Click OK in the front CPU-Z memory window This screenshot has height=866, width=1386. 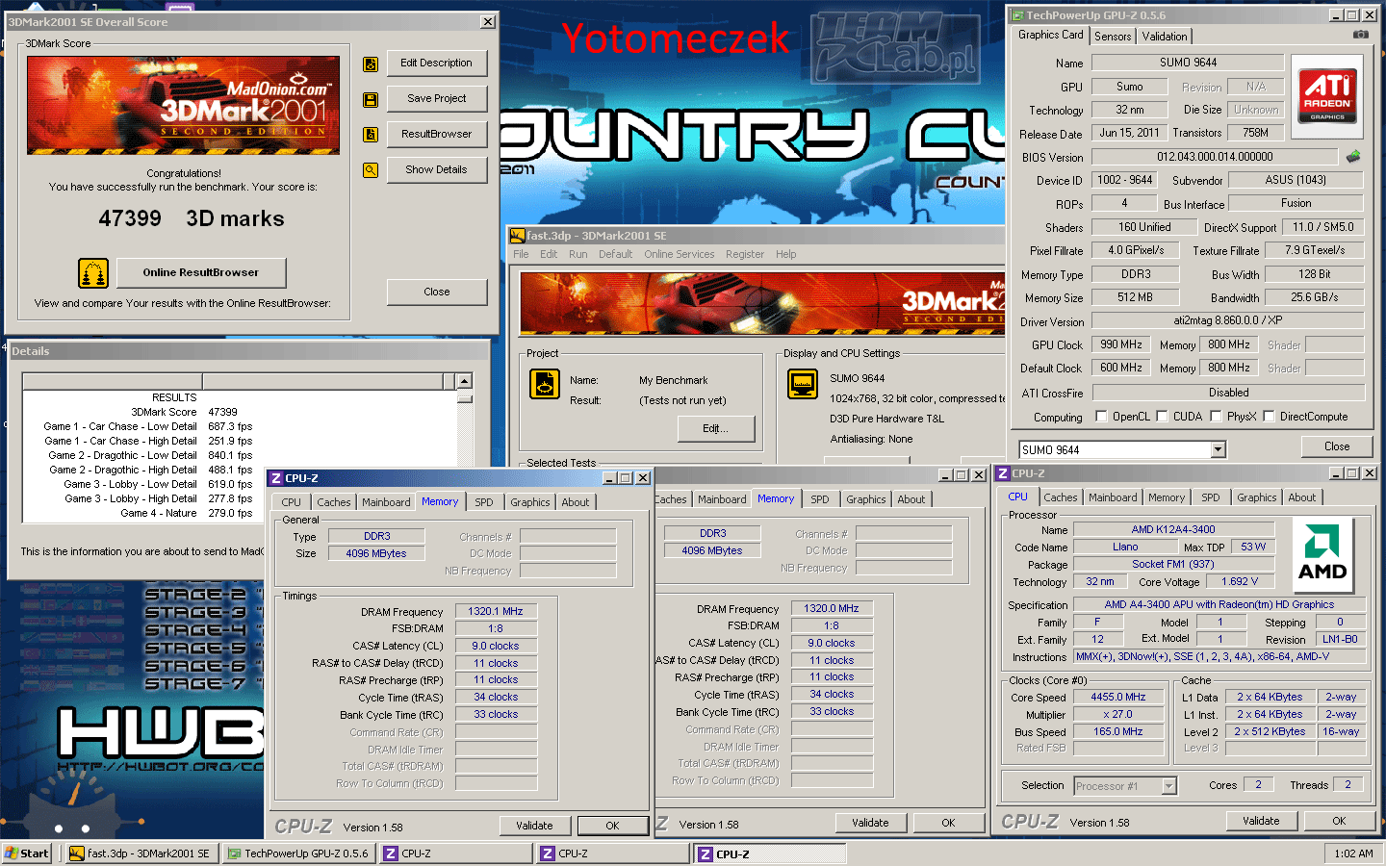point(612,827)
